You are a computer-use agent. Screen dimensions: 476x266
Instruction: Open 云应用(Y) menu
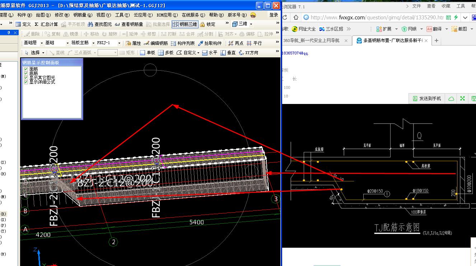[x=143, y=15]
